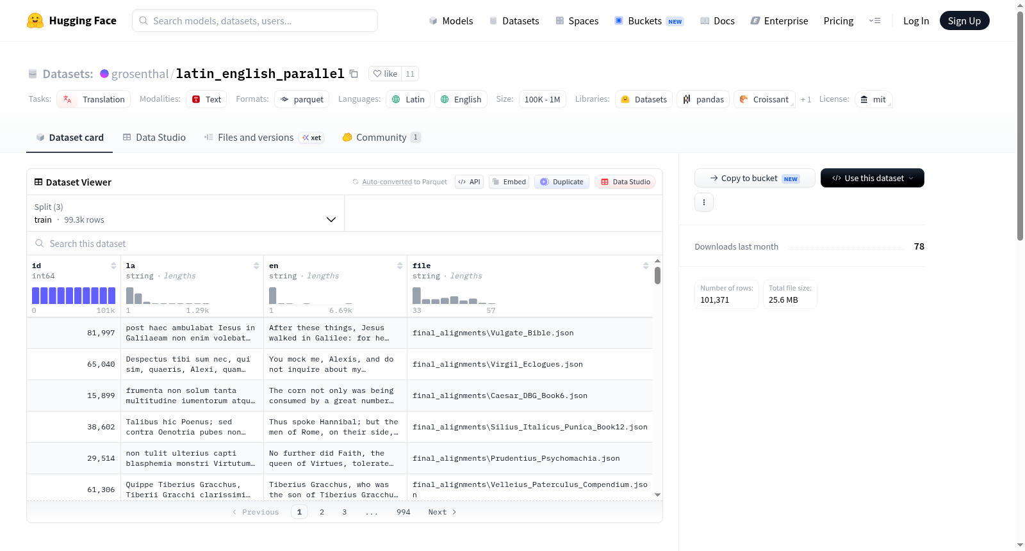Open the Pricing page link
The image size is (1025, 551).
[839, 21]
